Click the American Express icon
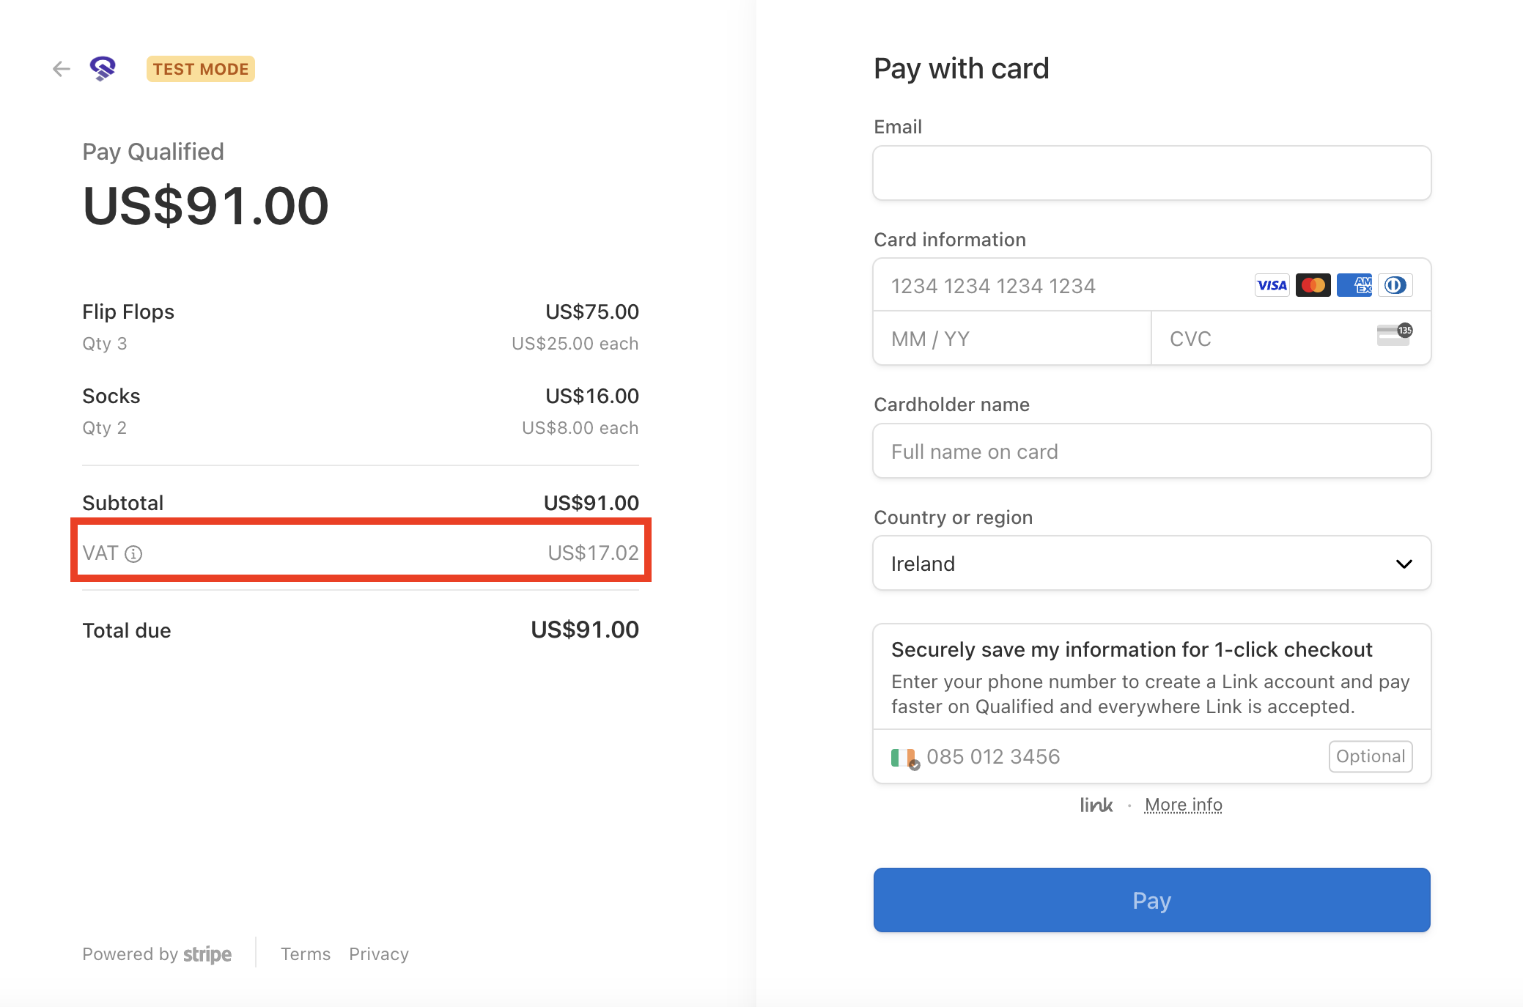This screenshot has height=1007, width=1523. coord(1354,285)
